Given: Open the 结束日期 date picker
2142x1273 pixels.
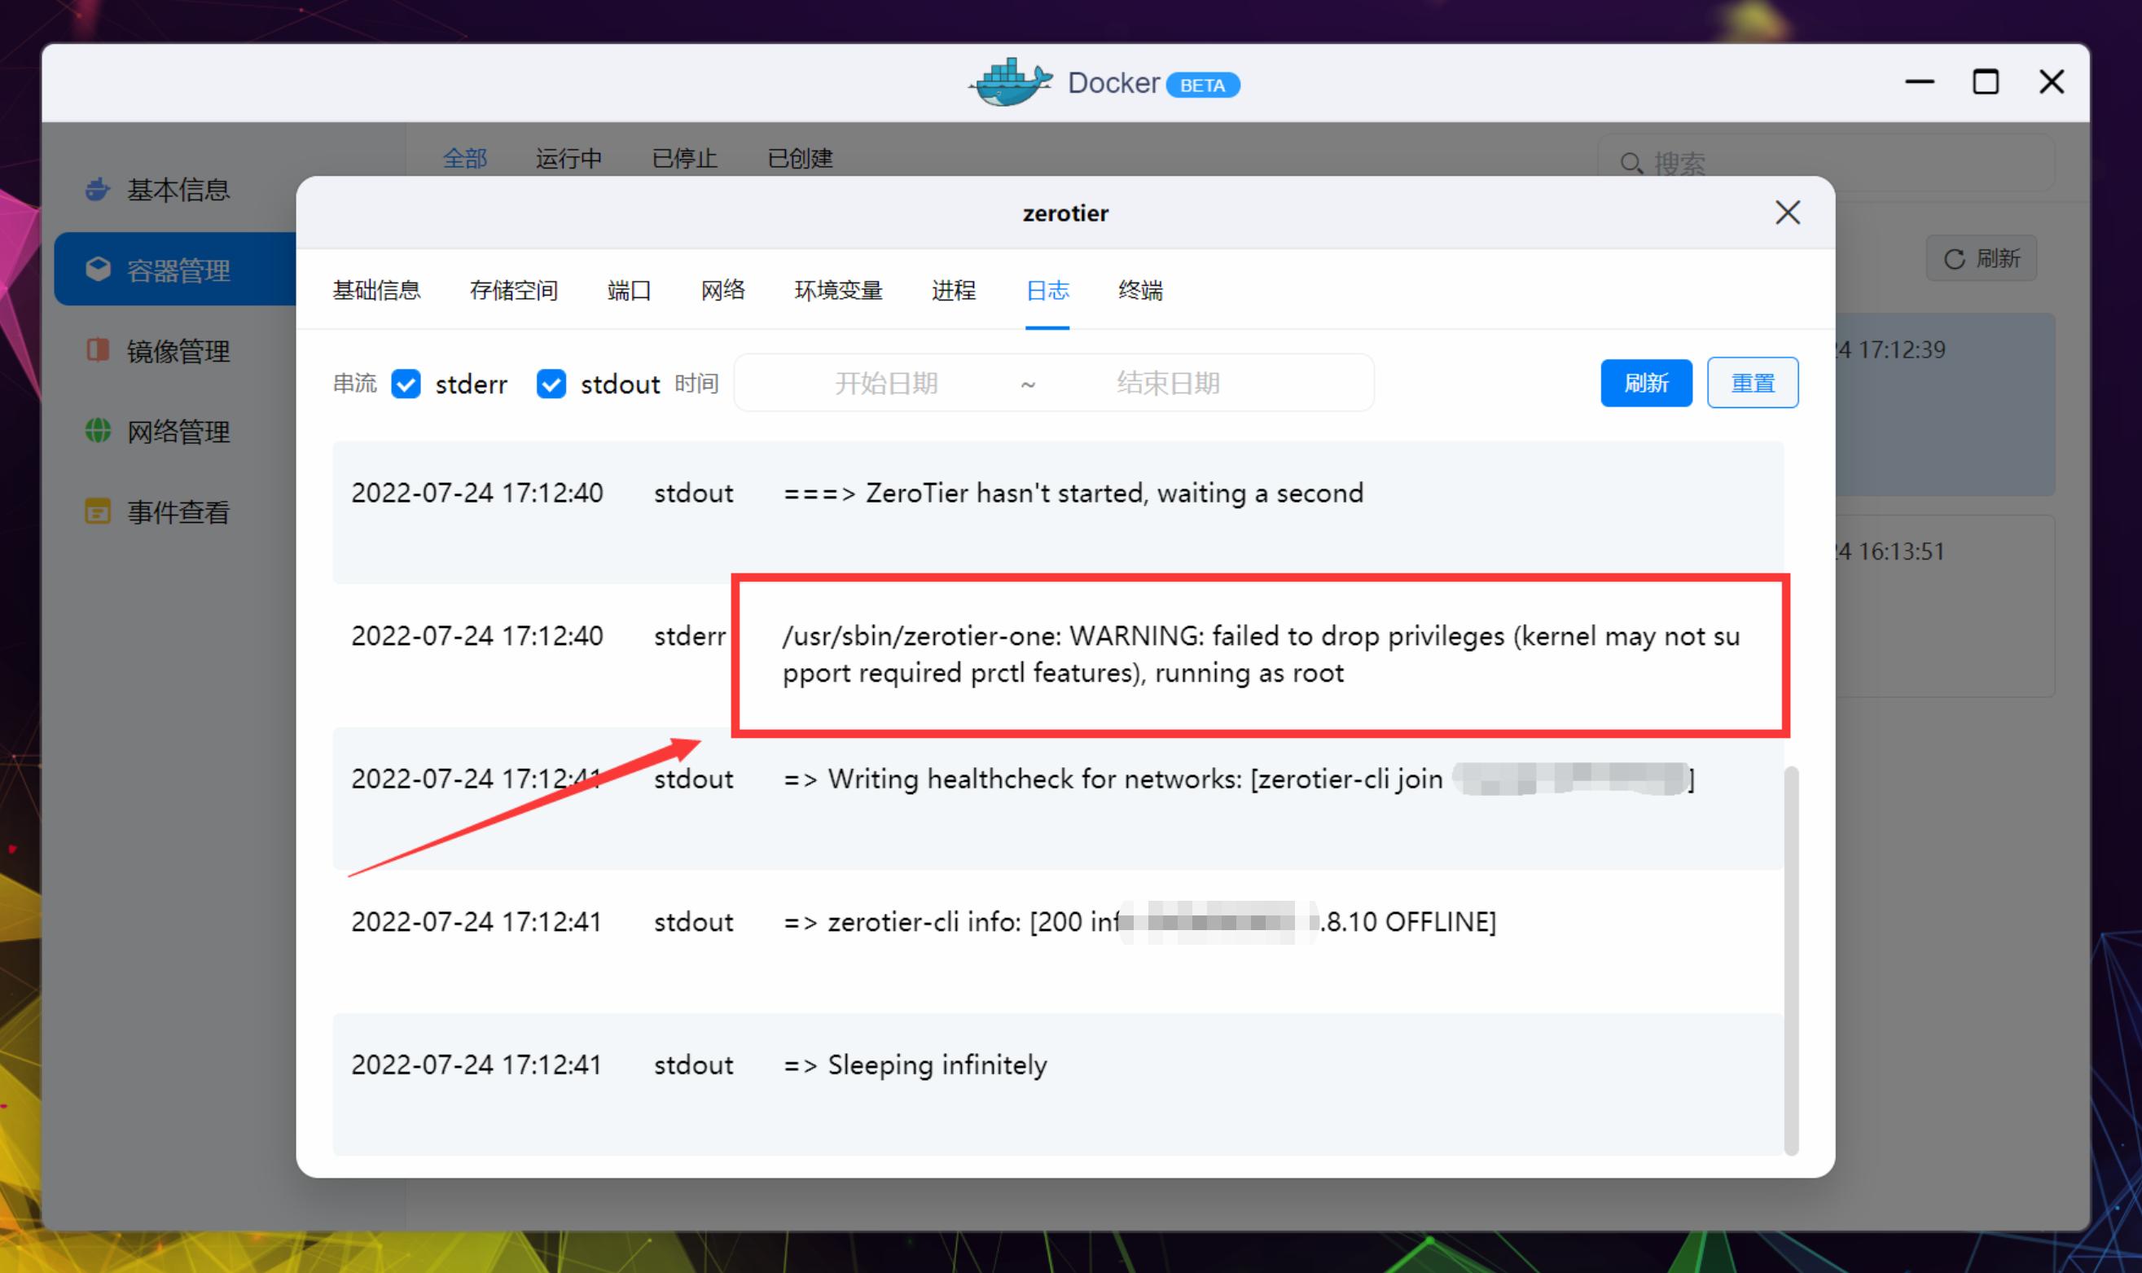Looking at the screenshot, I should click(1170, 383).
